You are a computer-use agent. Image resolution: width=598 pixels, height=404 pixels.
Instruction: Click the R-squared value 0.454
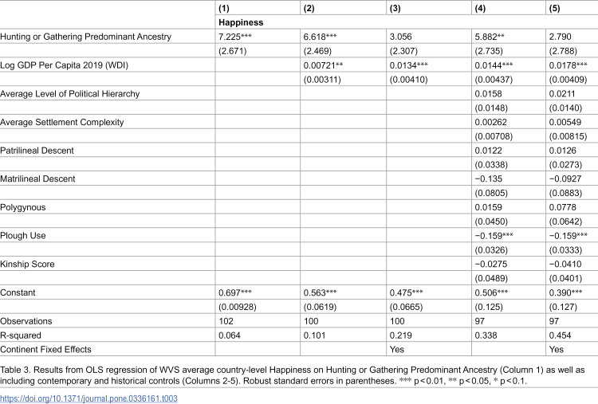[561, 335]
